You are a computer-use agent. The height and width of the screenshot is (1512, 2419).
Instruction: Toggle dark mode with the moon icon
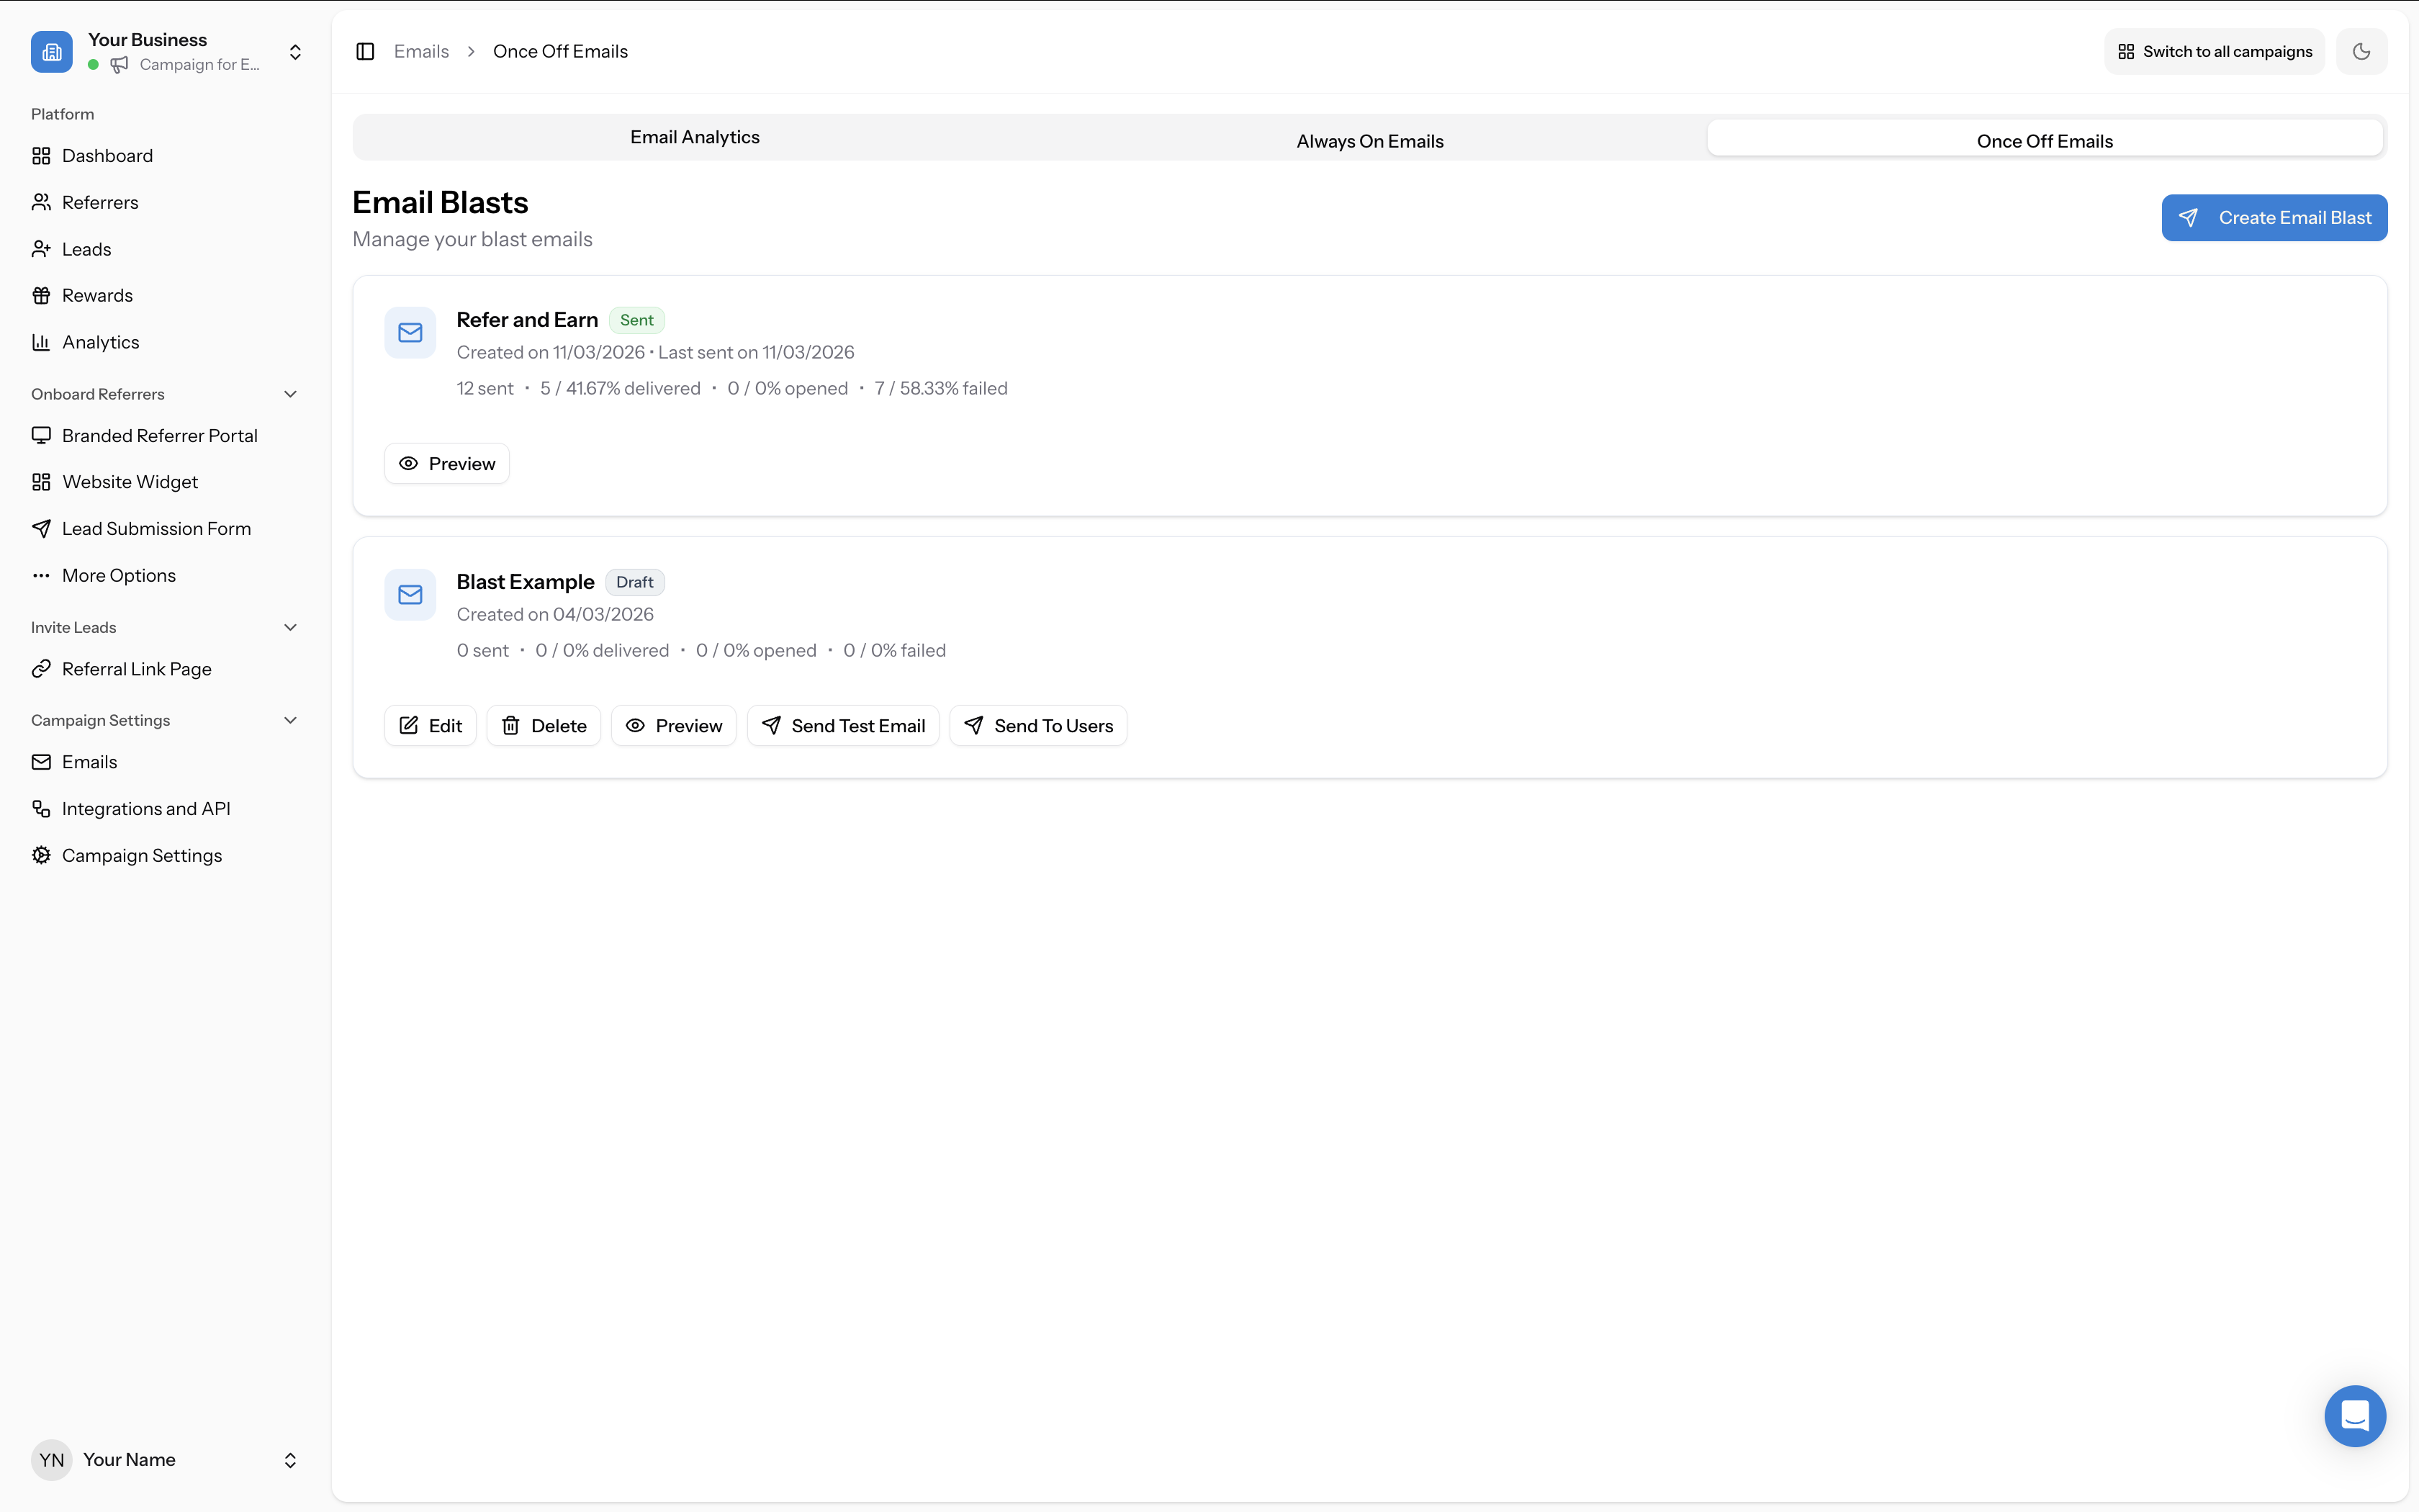click(x=2362, y=51)
